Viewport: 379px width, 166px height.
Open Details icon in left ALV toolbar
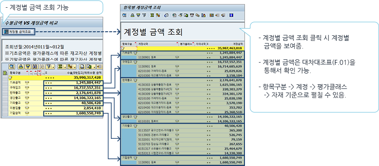[12, 67]
